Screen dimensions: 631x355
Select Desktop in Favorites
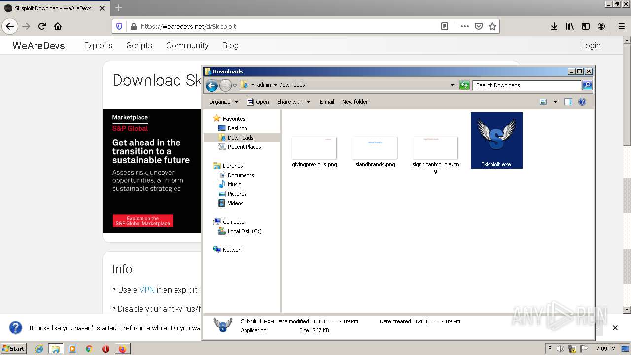[x=237, y=128]
